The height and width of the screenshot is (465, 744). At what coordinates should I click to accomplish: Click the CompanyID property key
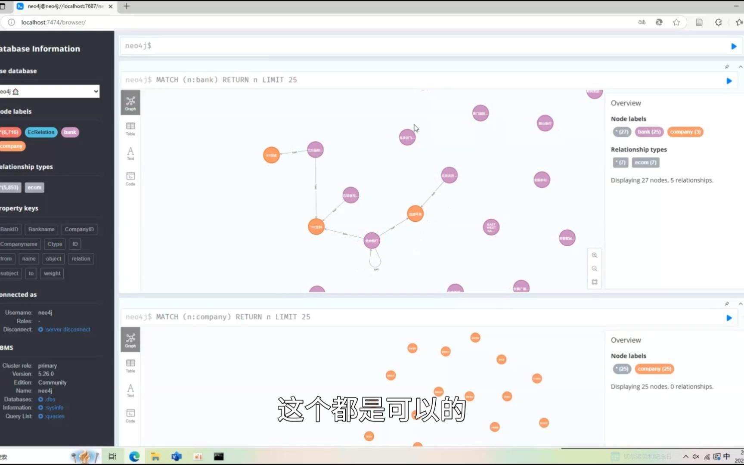coord(79,229)
